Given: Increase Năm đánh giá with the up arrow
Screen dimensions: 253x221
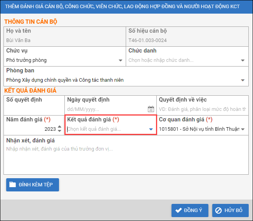Looking at the screenshot, I should (59, 127).
